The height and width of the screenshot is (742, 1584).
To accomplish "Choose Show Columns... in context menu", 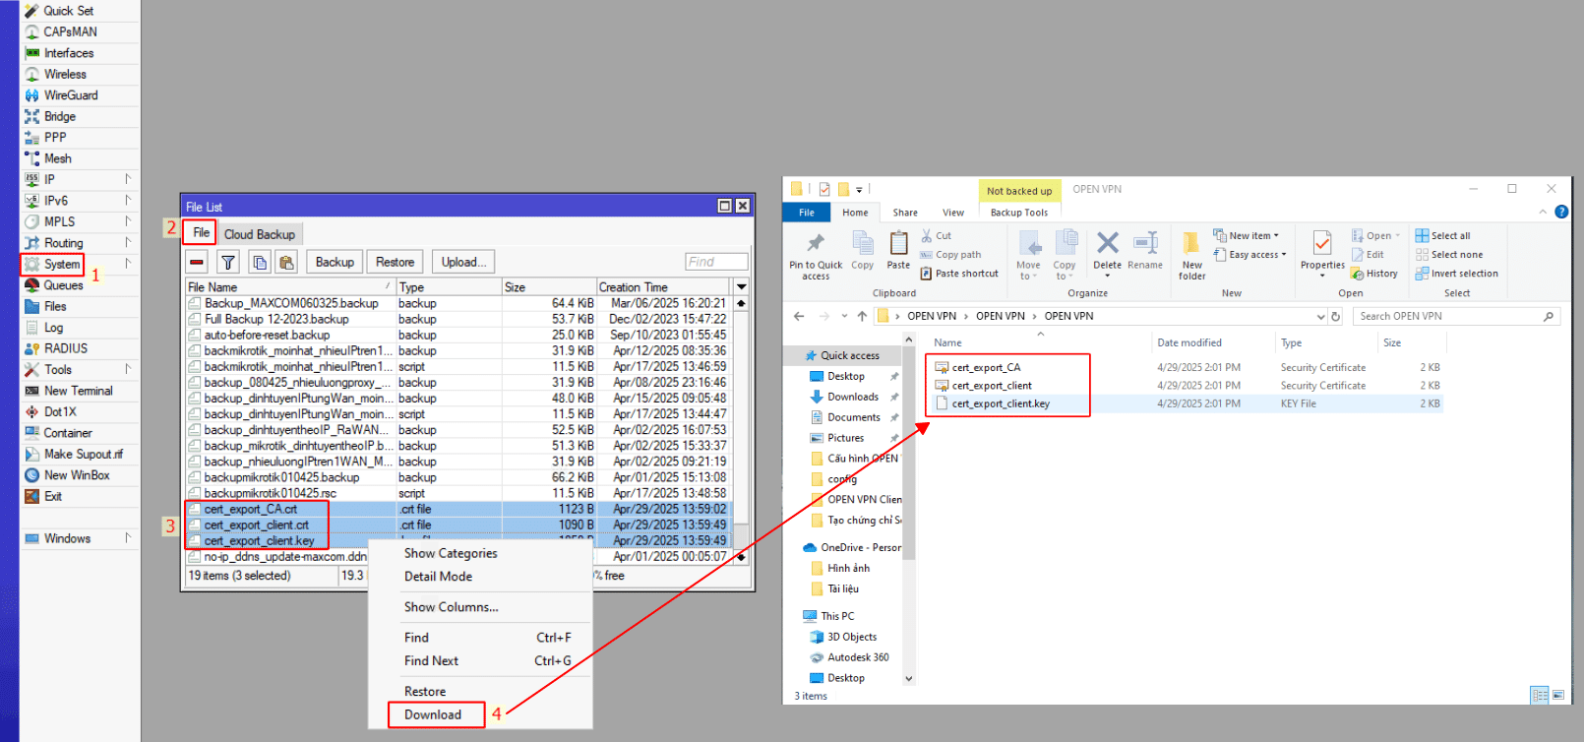I will coord(452,607).
